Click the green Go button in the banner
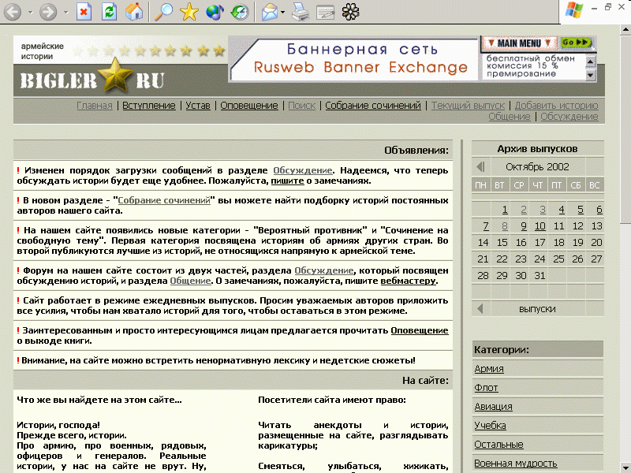The image size is (631, 473). click(576, 43)
